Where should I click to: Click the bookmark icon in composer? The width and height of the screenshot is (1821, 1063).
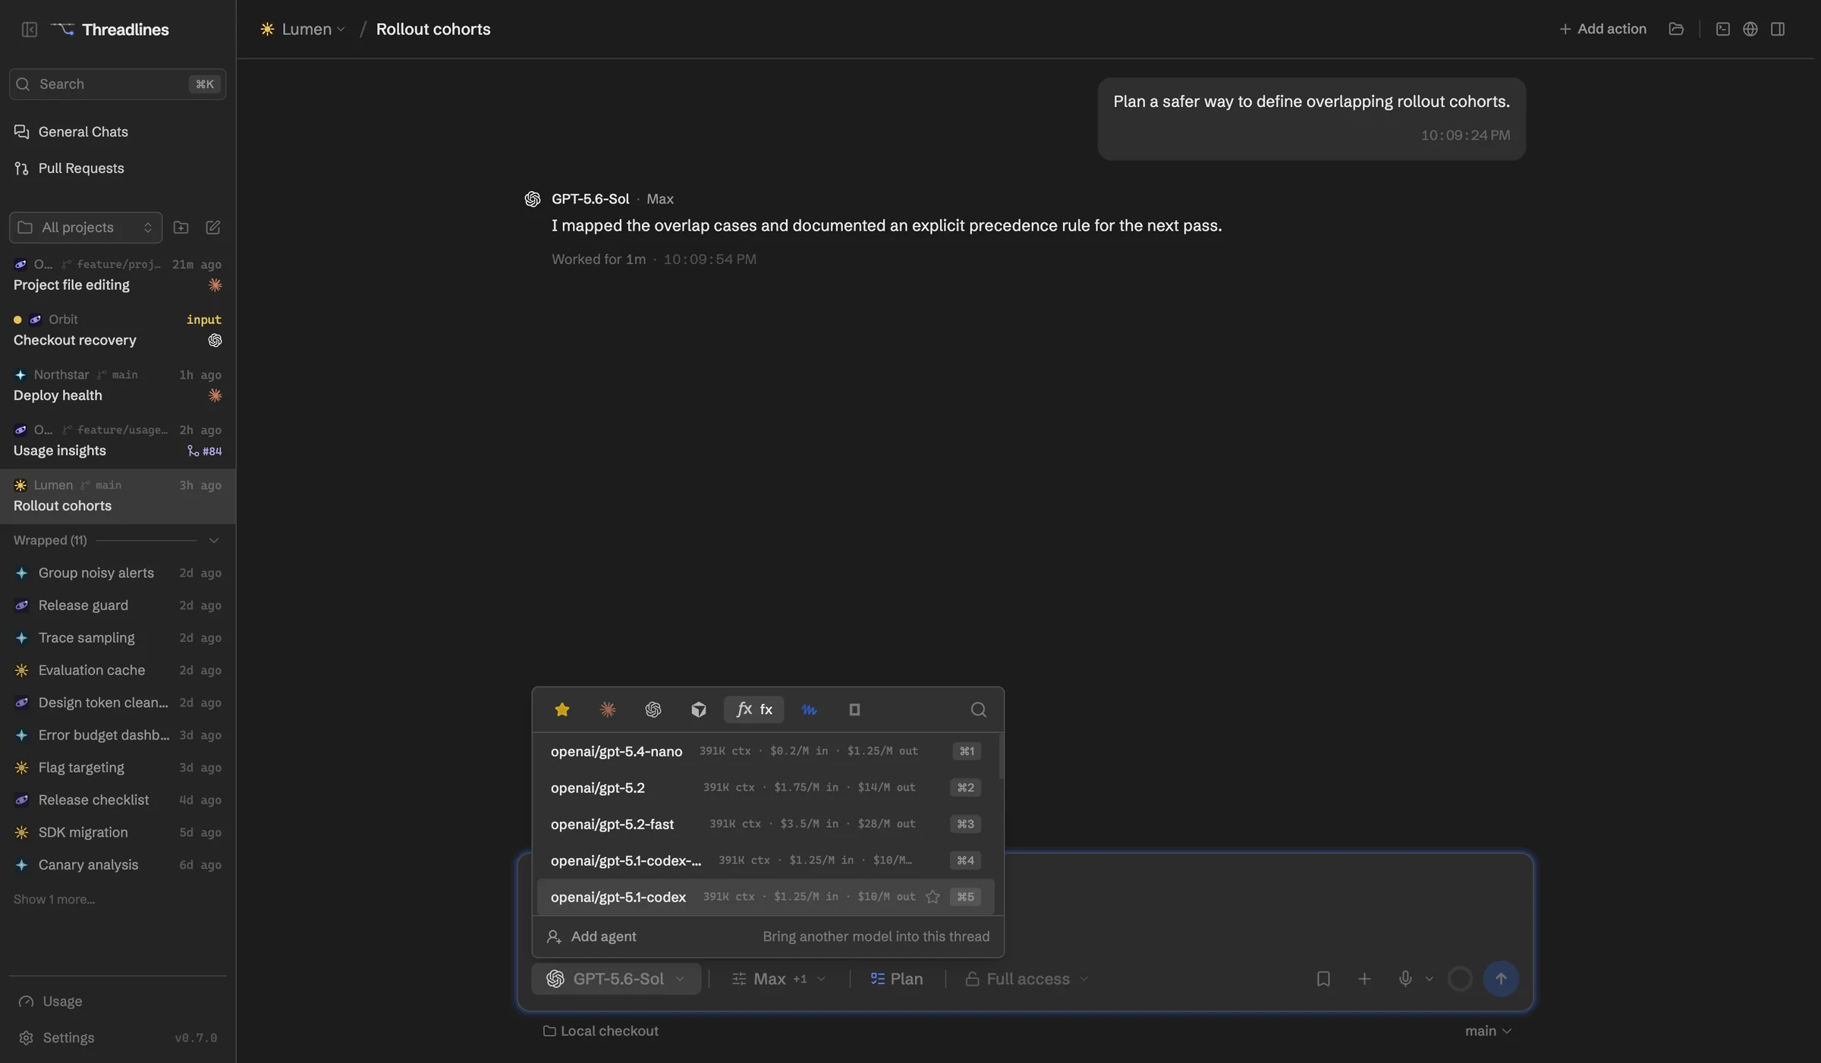(1323, 979)
